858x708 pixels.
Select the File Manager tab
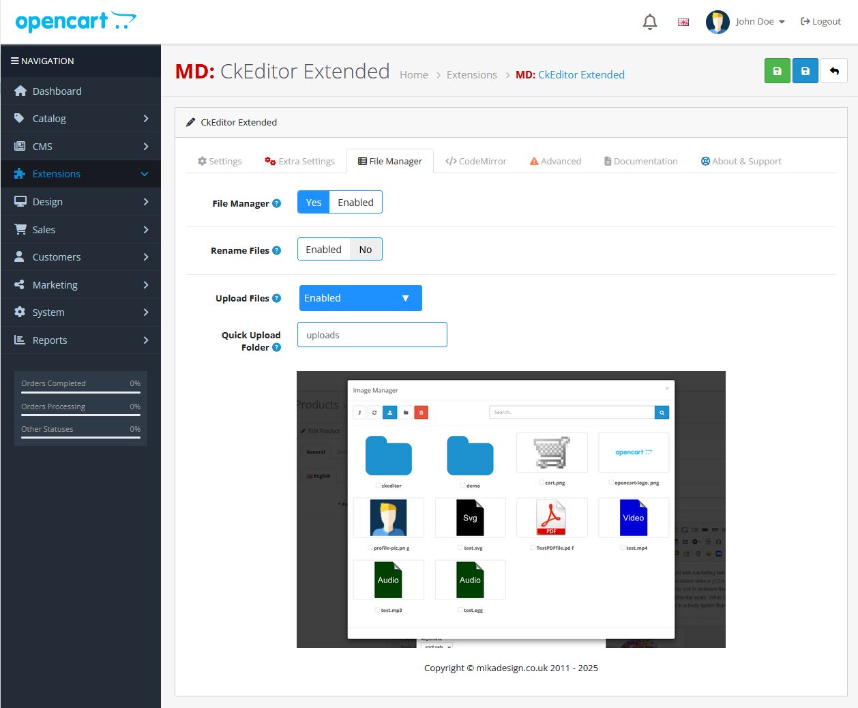coord(390,161)
